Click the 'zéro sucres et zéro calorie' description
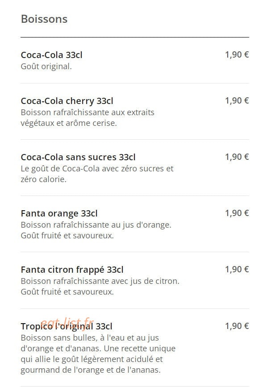271x387 pixels. [97, 174]
